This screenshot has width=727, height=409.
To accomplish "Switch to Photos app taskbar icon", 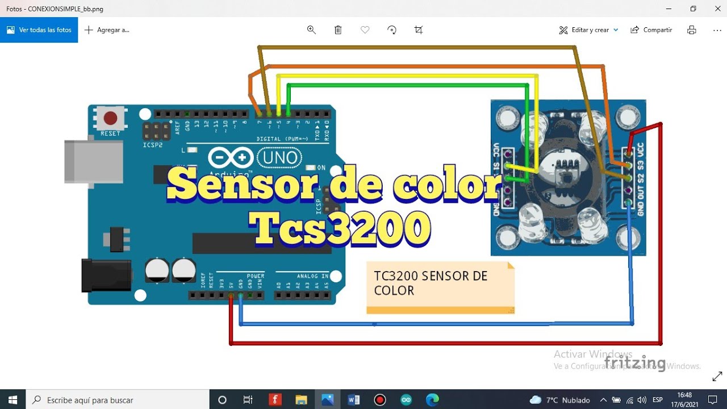I will point(327,400).
